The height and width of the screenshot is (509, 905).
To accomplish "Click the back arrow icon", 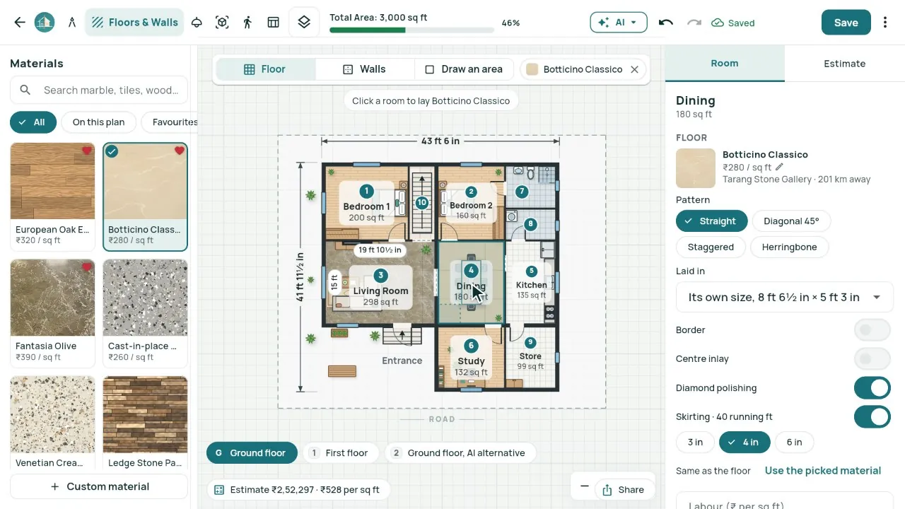I will tap(20, 23).
